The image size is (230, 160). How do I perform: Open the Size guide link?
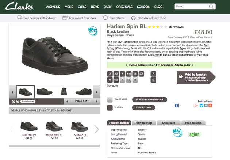click(x=112, y=85)
